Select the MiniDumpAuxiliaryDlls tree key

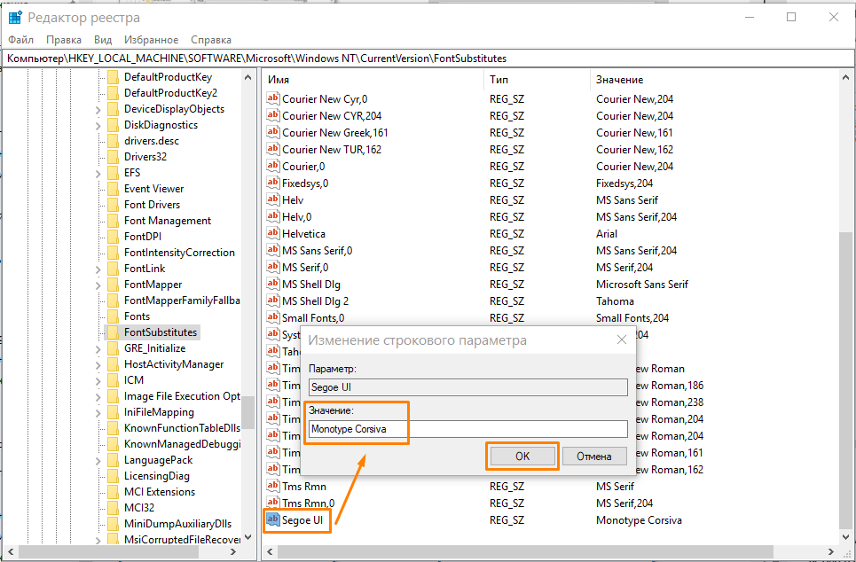[177, 524]
